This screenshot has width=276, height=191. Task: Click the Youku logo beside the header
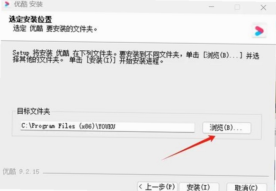click(x=259, y=31)
